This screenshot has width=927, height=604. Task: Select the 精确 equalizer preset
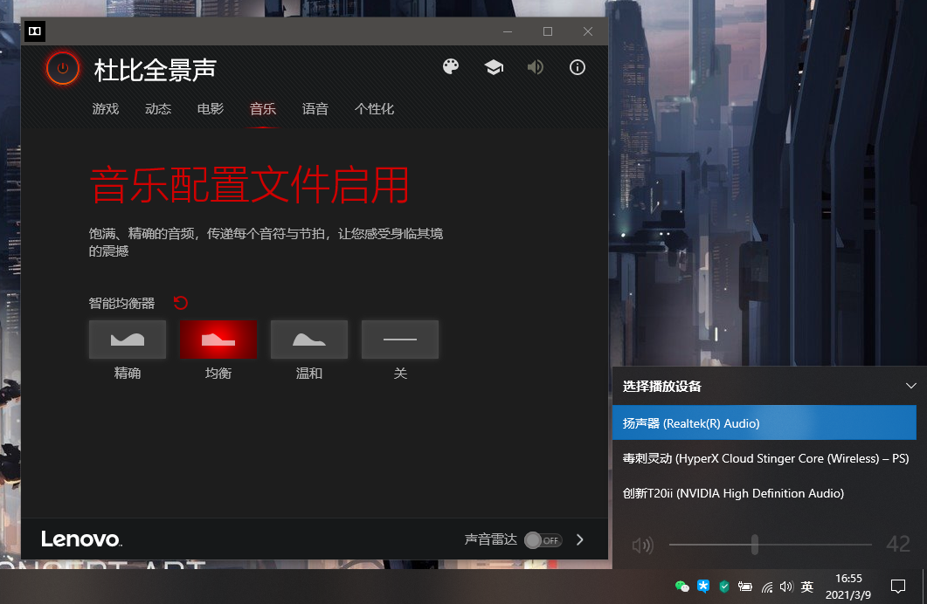pos(127,340)
